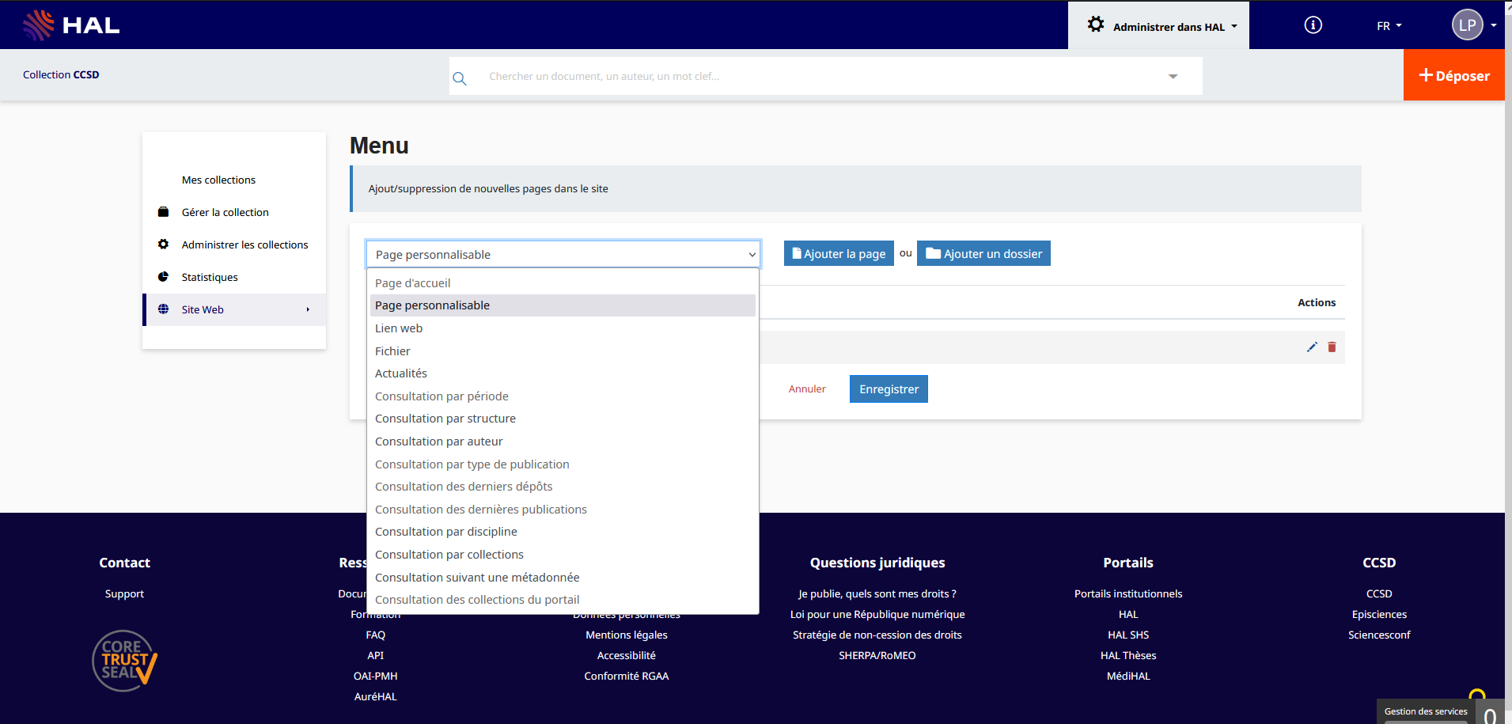Open the info circle icon in header
This screenshot has width=1512, height=724.
1313,25
